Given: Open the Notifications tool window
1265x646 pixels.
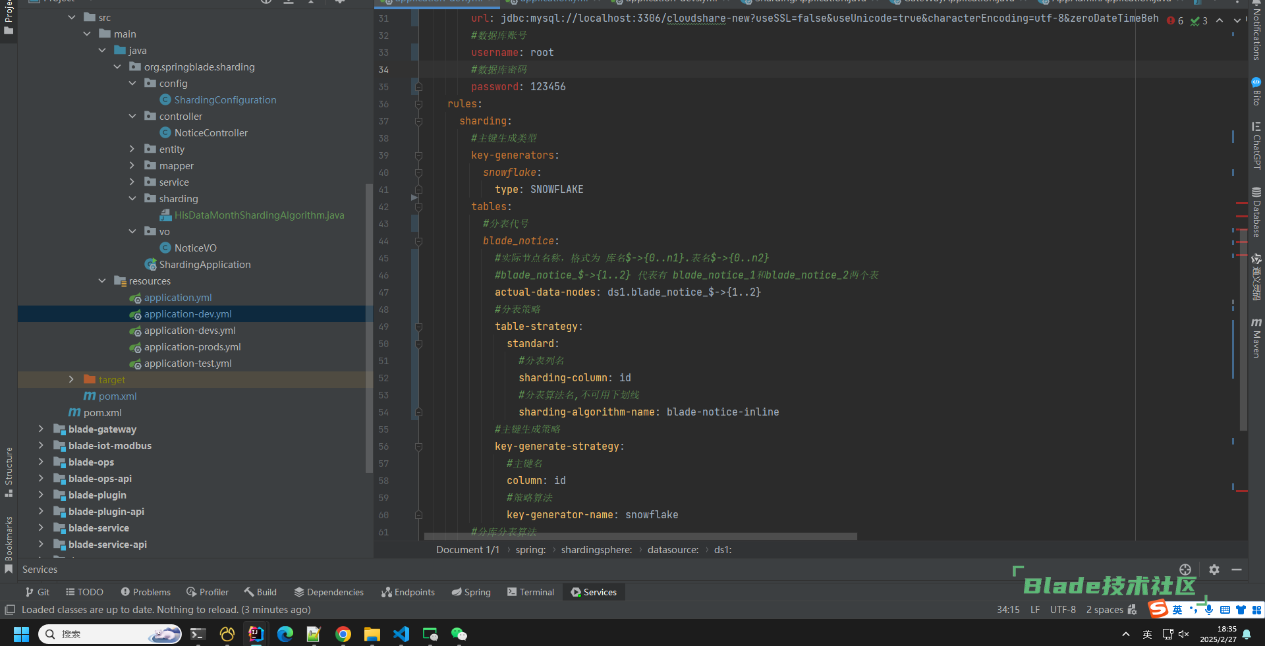Looking at the screenshot, I should 1256,32.
